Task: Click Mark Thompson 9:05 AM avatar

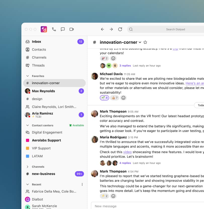Action: (94, 114)
